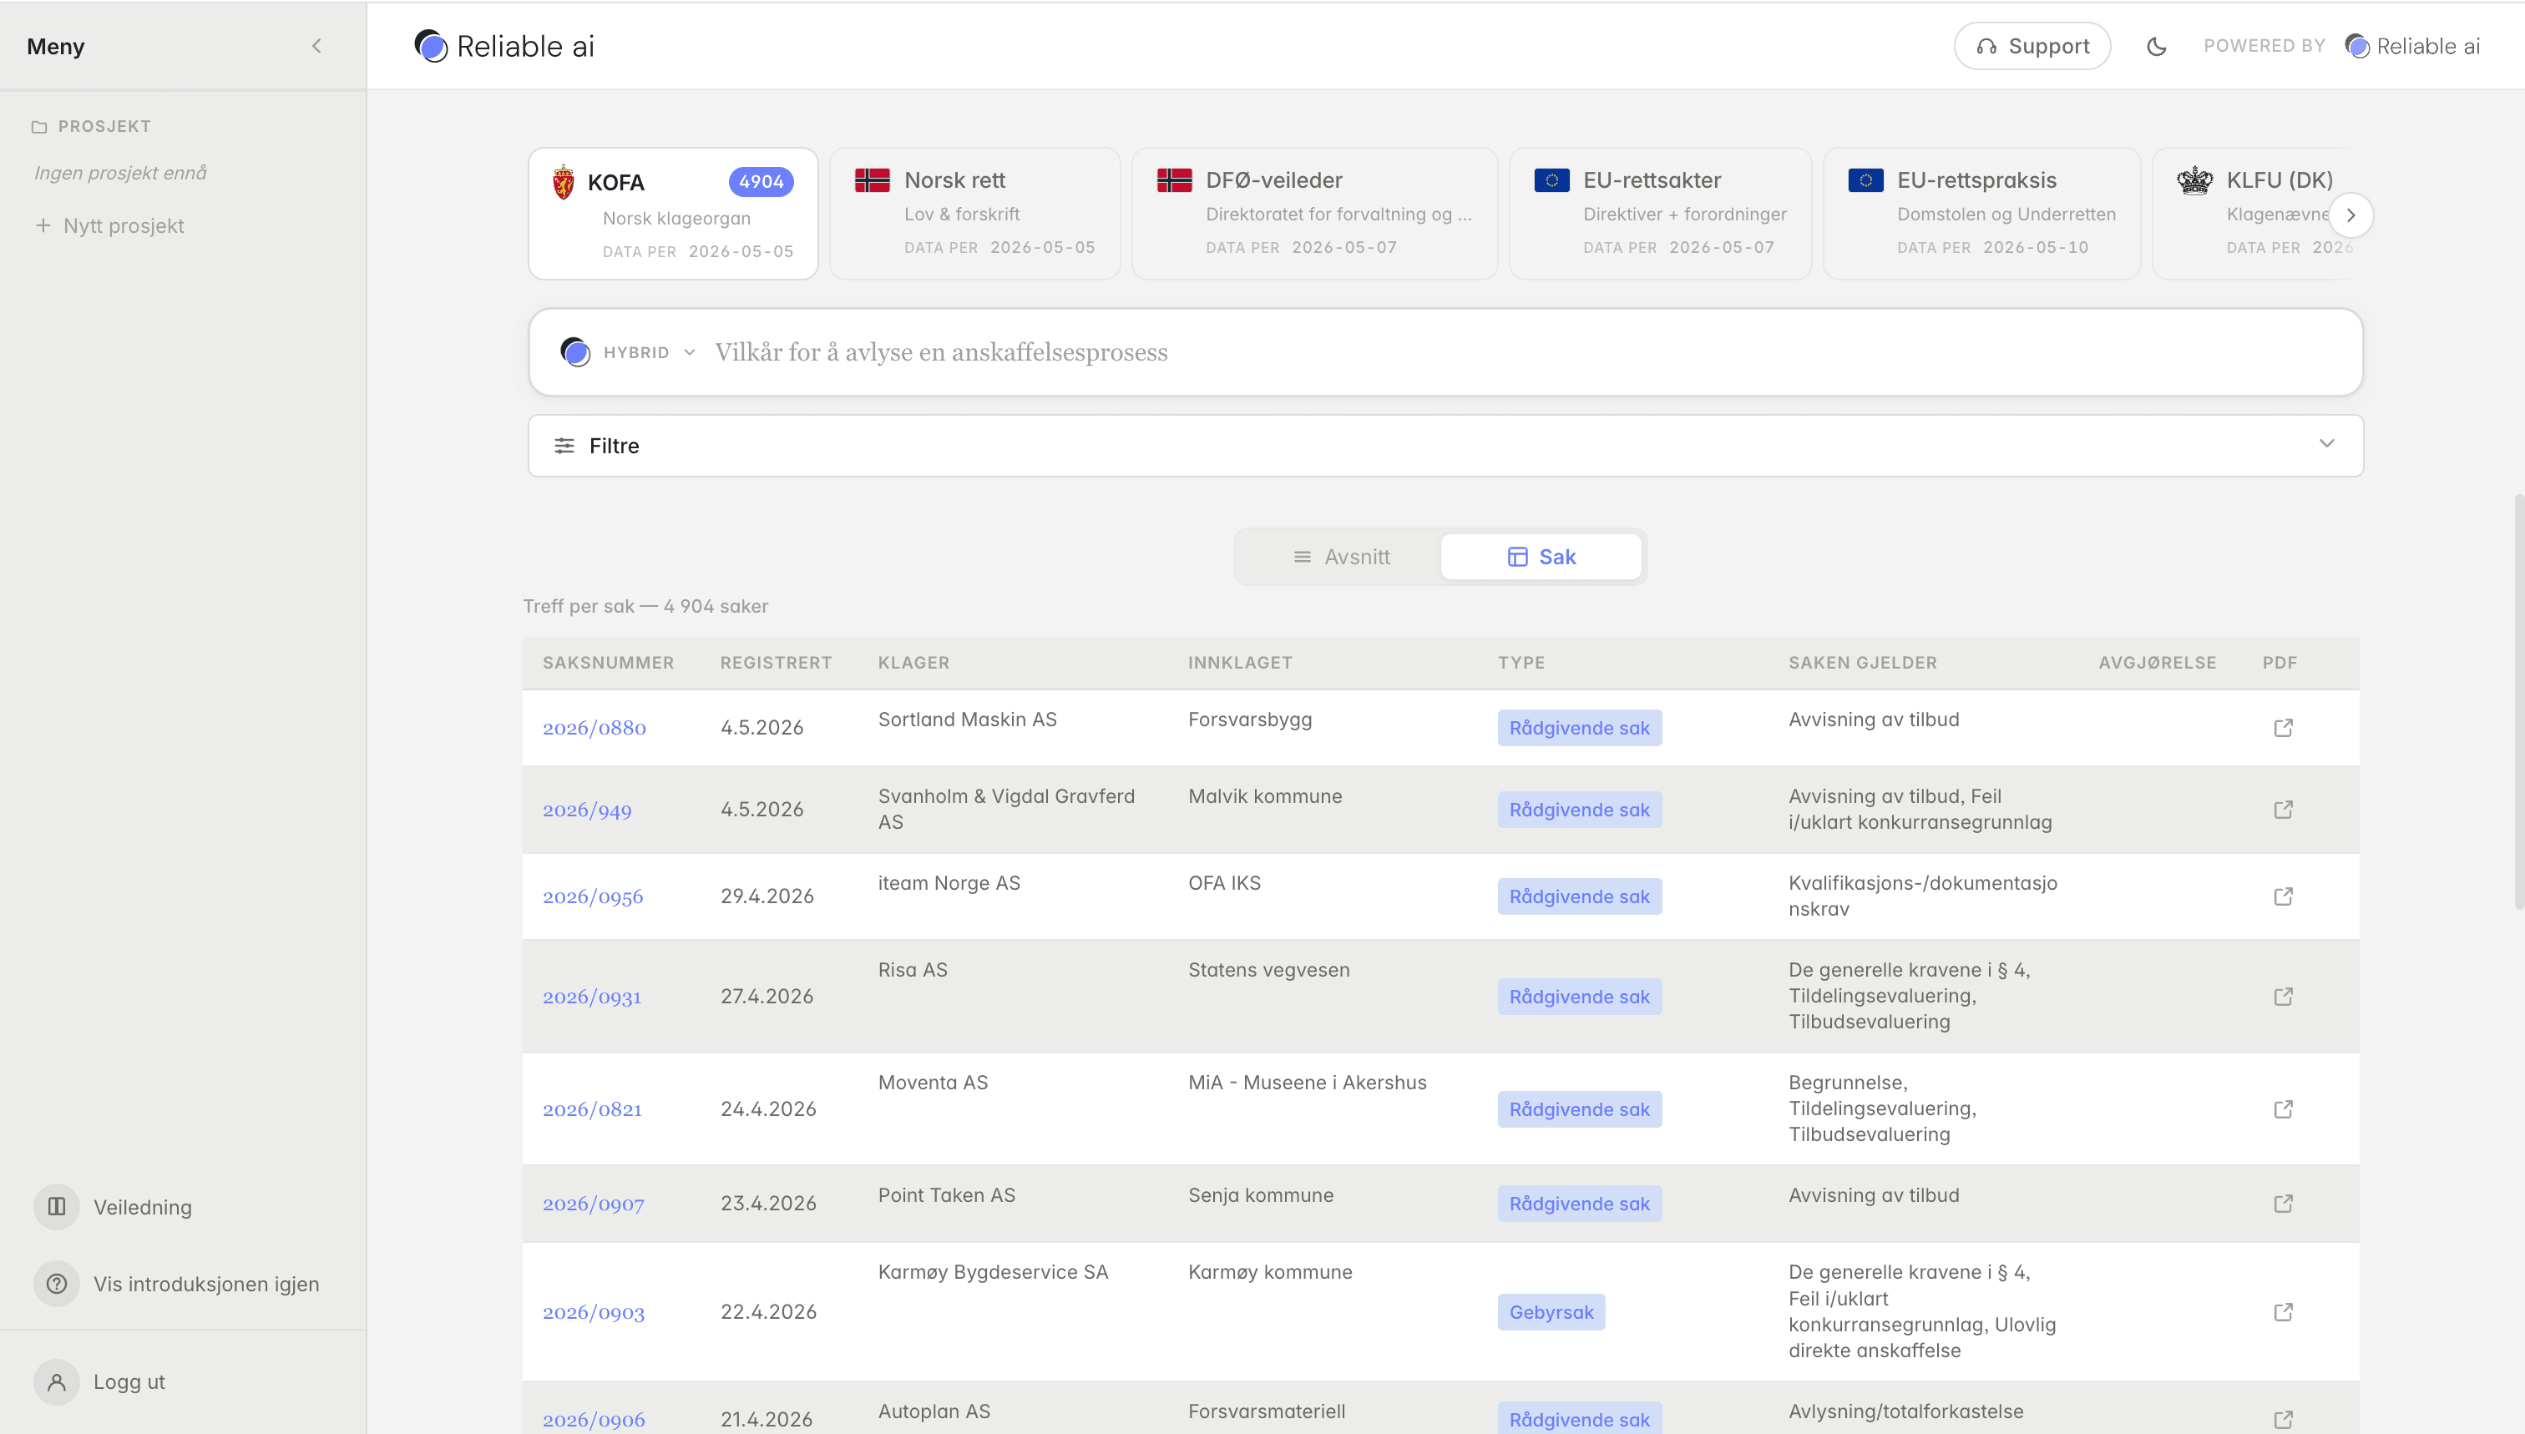Open PDF for Sortland Maskin AS case
Screen dimensions: 2525x1434
click(x=2283, y=728)
